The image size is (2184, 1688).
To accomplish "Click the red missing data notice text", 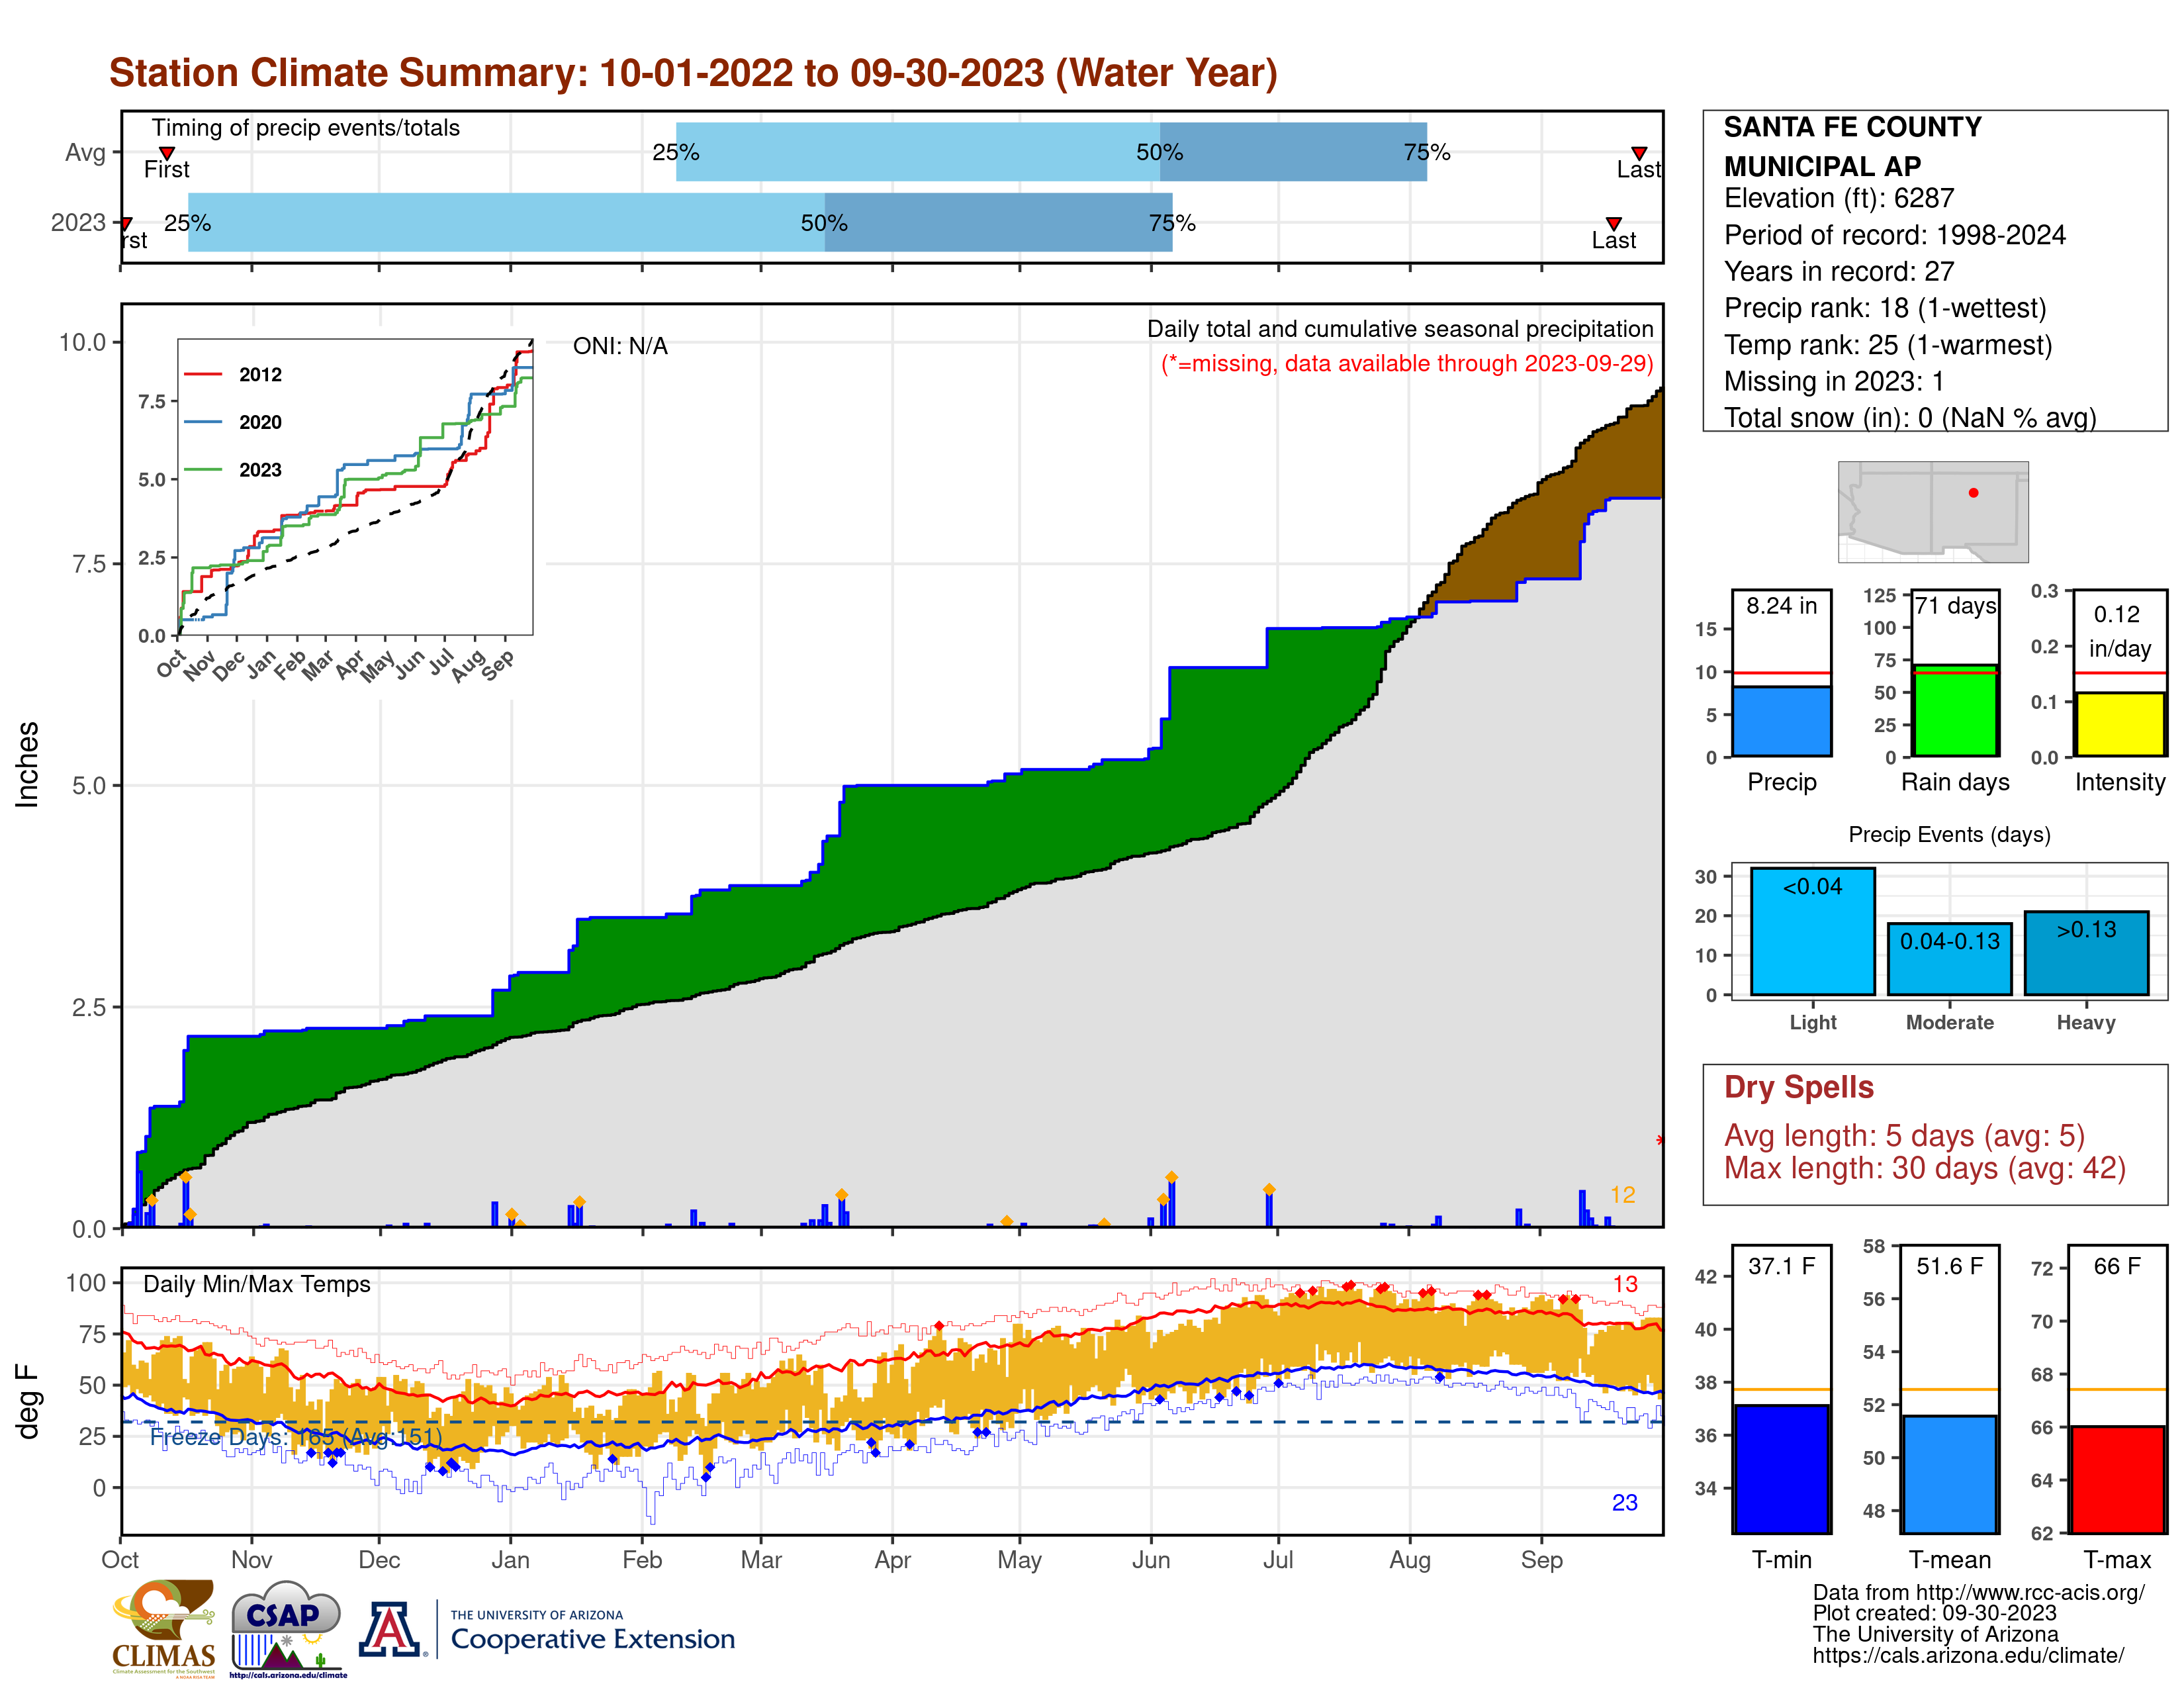I will 1406,364.
